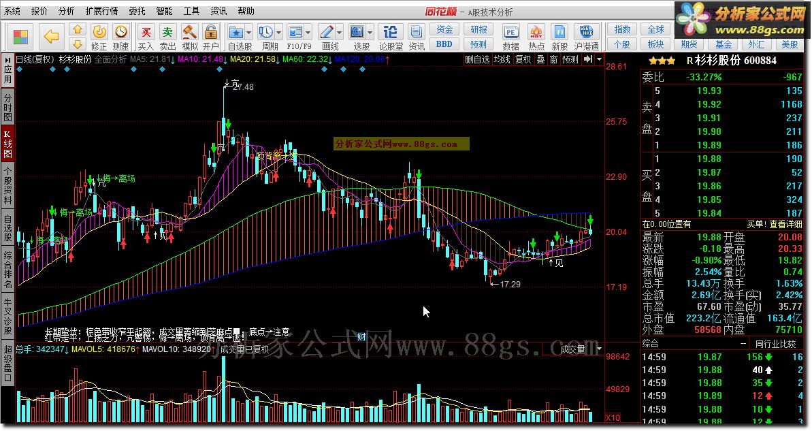812x431 pixels.
Task: Click 同行业比较 tab link
Action: [x=775, y=343]
